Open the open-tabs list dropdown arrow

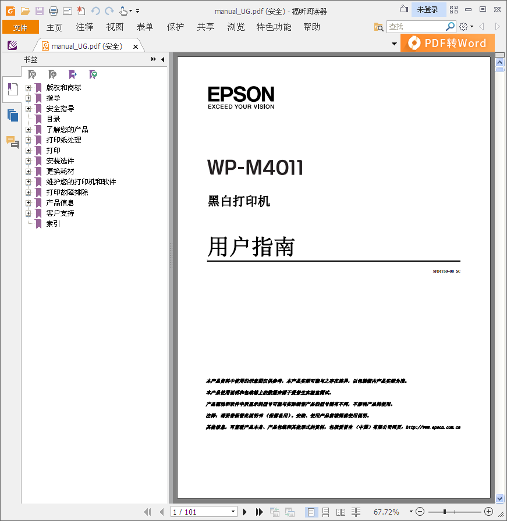[394, 44]
